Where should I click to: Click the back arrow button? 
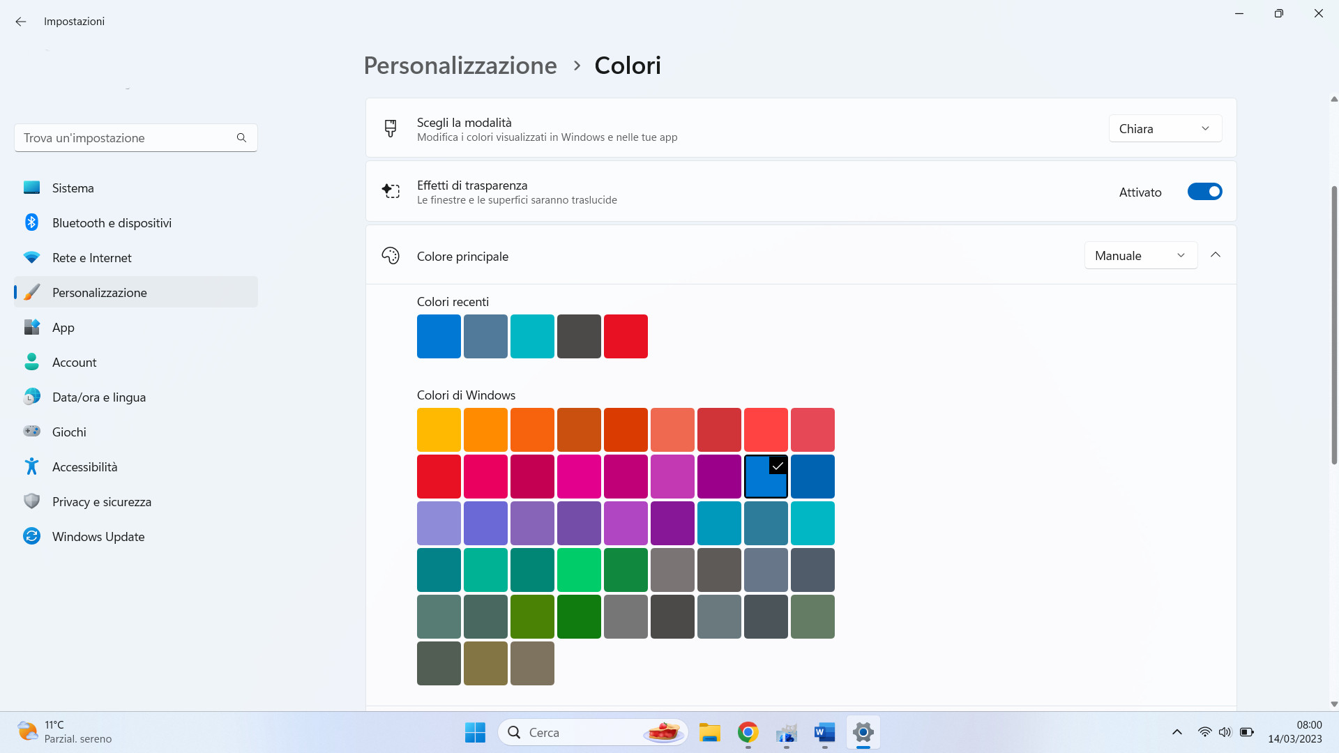pos(20,21)
